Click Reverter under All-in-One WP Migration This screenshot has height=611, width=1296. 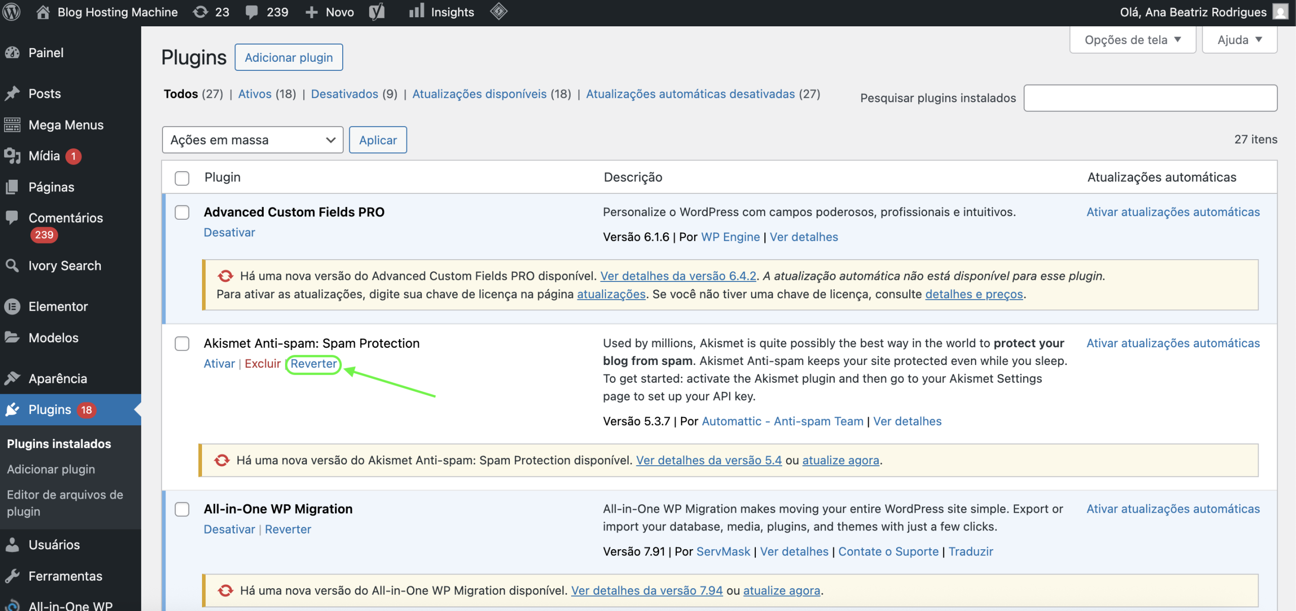pyautogui.click(x=288, y=529)
